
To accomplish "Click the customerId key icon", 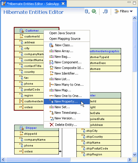I will (21, 36).
